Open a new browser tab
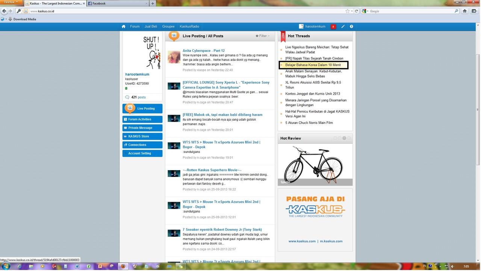 [x=152, y=3]
